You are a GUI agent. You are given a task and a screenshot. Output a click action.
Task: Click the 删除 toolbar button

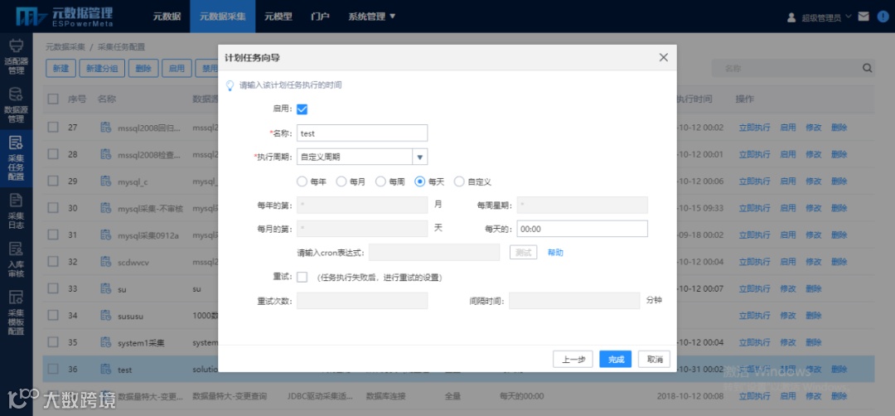[x=143, y=68]
